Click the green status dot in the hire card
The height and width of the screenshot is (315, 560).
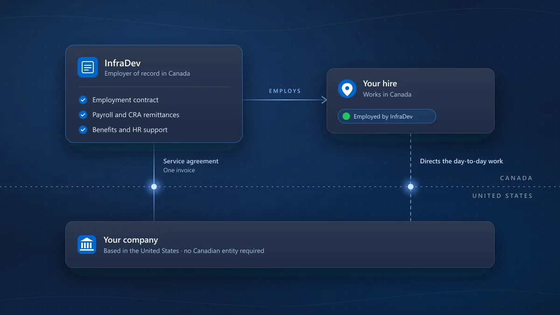pyautogui.click(x=346, y=116)
